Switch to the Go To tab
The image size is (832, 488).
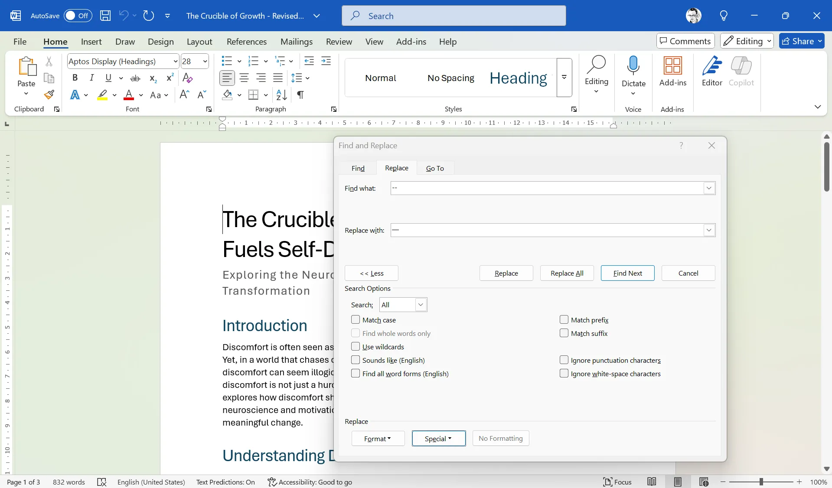tap(434, 168)
